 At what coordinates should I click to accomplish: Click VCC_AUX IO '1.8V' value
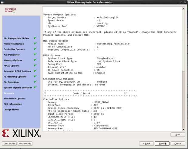click(97, 123)
